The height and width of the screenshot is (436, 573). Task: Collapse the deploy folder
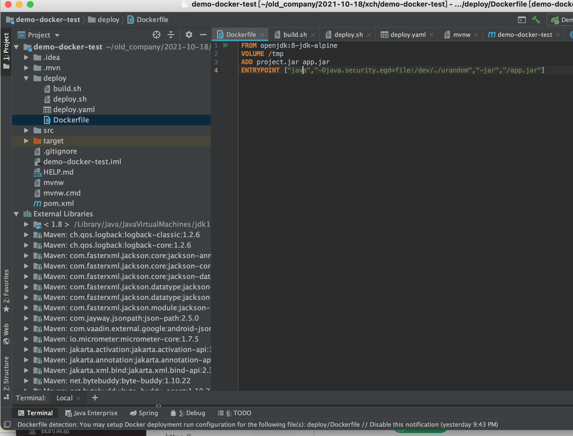(x=26, y=79)
